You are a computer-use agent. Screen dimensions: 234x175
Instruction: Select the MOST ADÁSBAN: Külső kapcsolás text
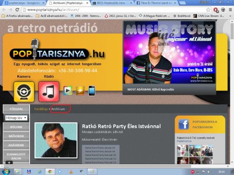(x=151, y=90)
